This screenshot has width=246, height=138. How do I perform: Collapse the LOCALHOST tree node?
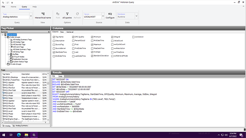point(3,35)
